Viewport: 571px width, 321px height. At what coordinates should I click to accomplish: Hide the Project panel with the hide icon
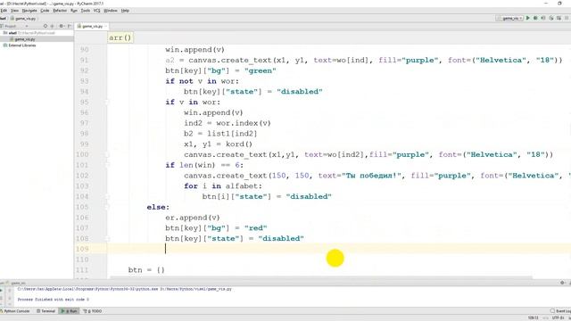coord(70,26)
